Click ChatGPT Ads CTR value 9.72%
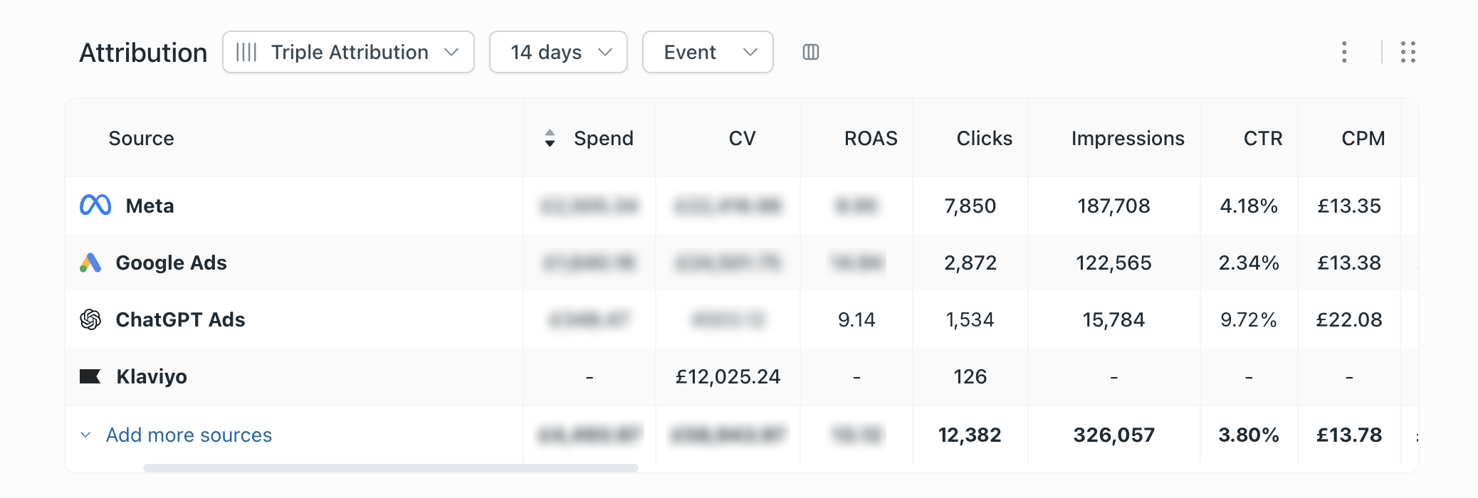The width and height of the screenshot is (1478, 498). pyautogui.click(x=1249, y=319)
